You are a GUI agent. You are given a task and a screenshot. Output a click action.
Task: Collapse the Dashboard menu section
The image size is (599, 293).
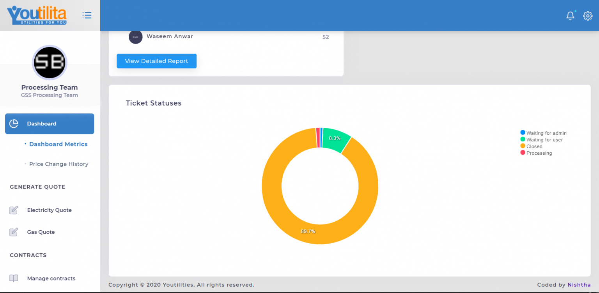[50, 124]
